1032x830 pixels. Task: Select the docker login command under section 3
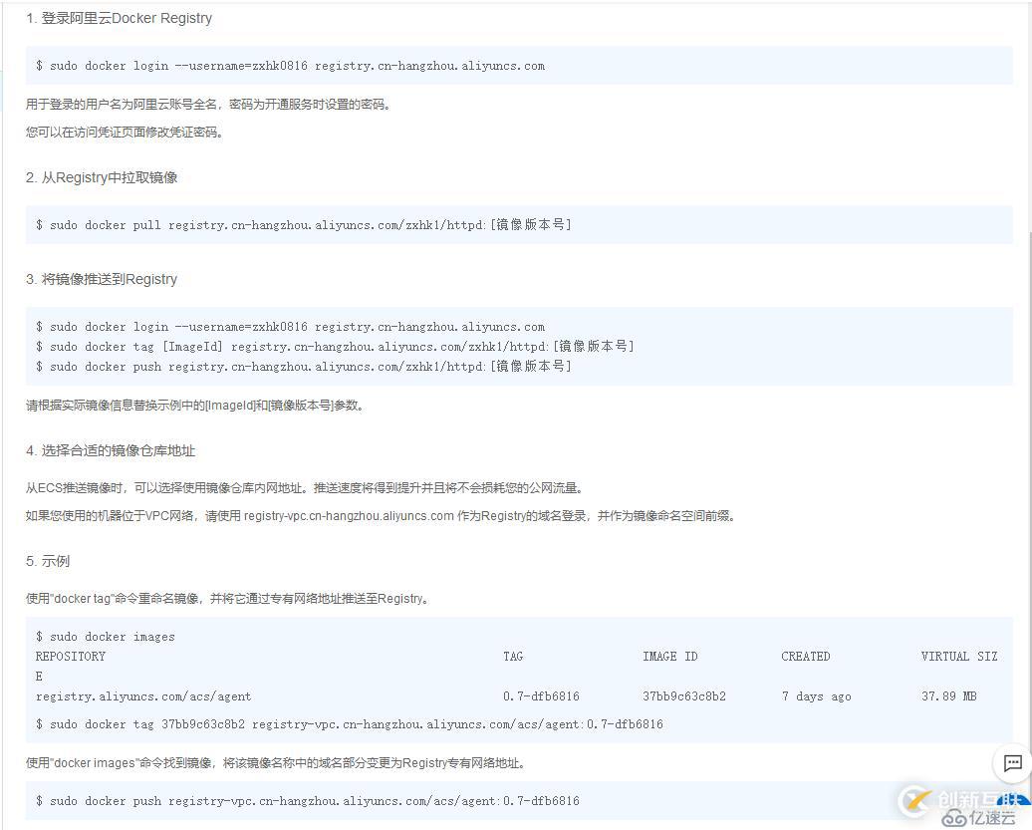point(290,327)
